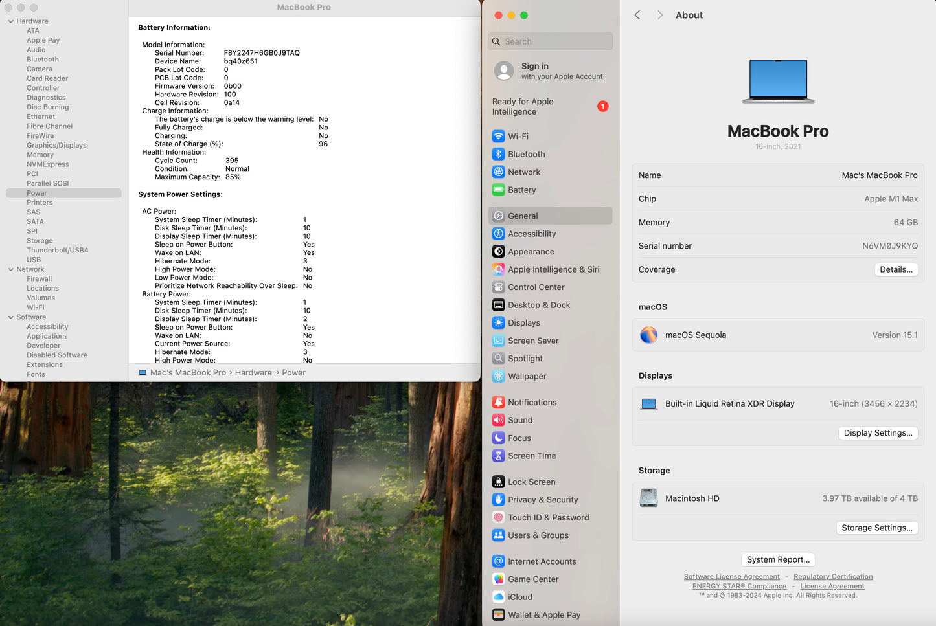936x626 pixels.
Task: Open the Wallpaper settings icon
Action: pos(498,376)
